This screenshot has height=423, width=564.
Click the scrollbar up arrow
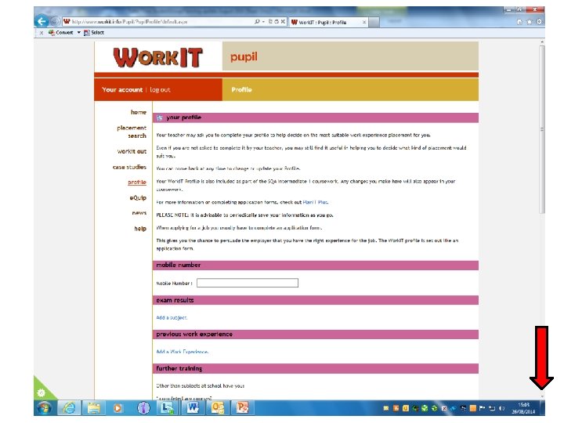pyautogui.click(x=542, y=42)
